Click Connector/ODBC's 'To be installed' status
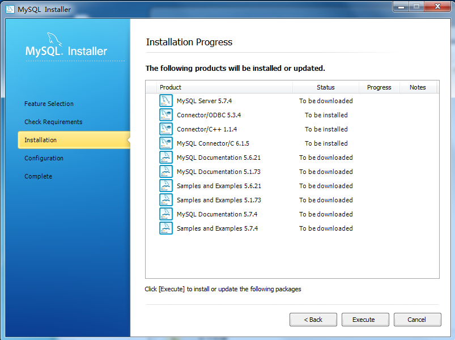This screenshot has width=455, height=340. 326,115
